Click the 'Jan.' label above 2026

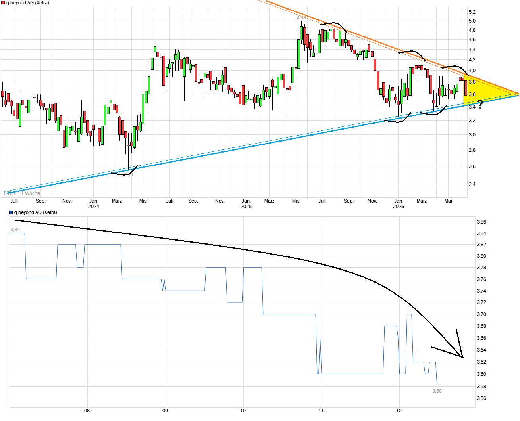tap(399, 201)
